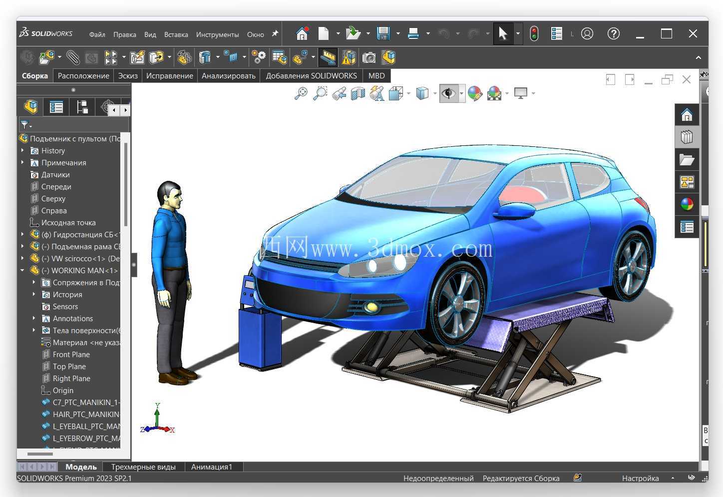Click the Zoom to Fit icon

click(301, 93)
